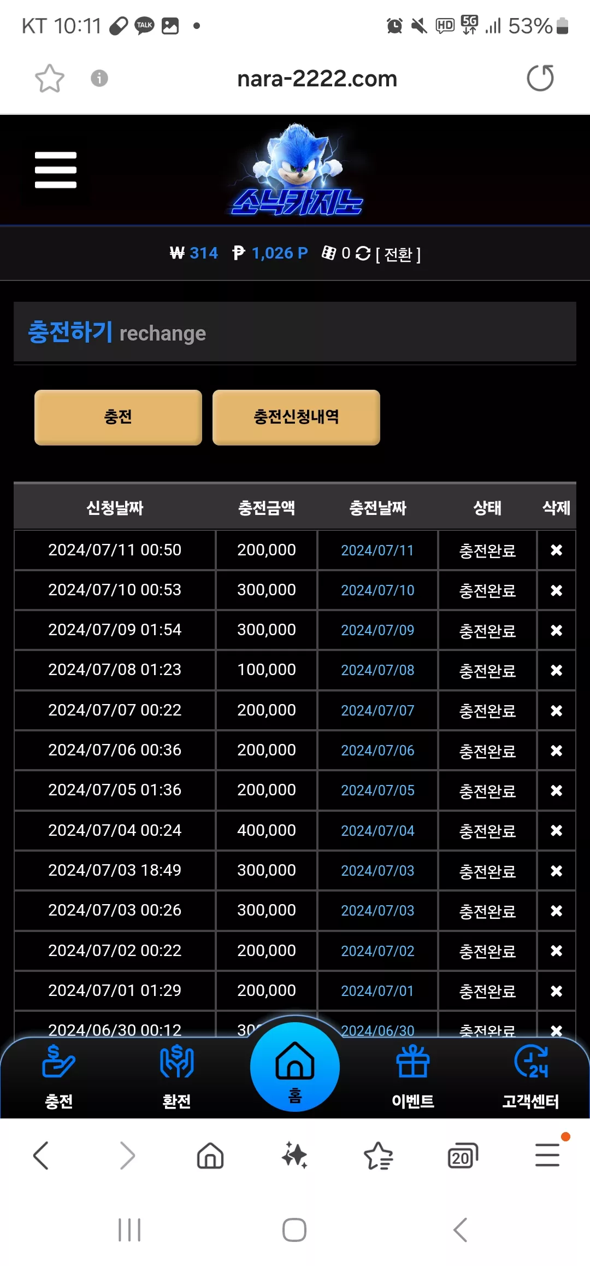
Task: Tap the nara-2222.com address bar
Action: [x=317, y=79]
